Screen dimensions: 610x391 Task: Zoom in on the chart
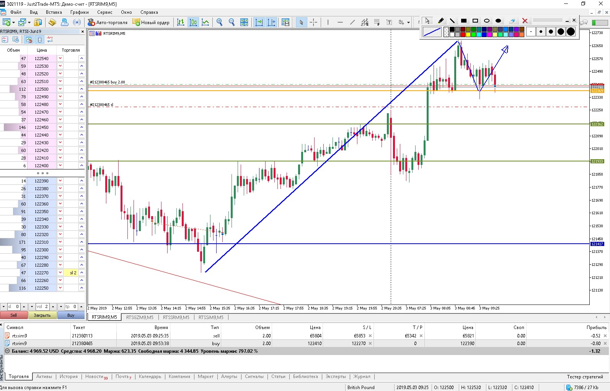(x=219, y=22)
